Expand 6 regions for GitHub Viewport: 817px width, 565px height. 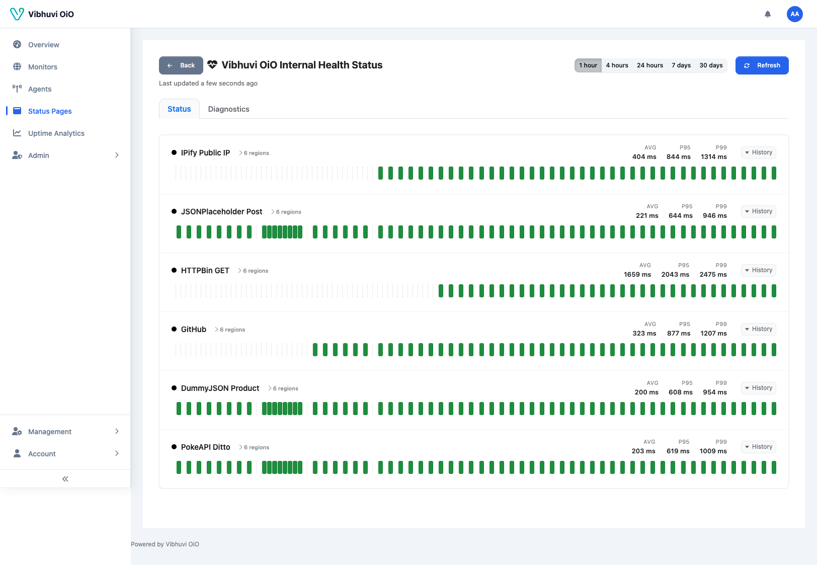point(230,330)
